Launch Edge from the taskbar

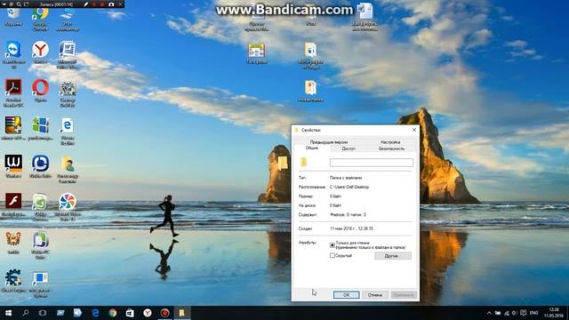click(95, 313)
